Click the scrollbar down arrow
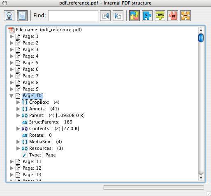 (x=201, y=177)
